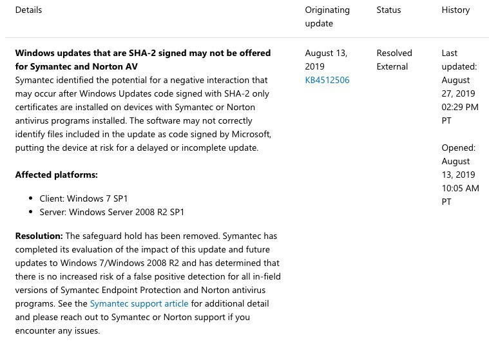Select the History column header

(x=455, y=10)
